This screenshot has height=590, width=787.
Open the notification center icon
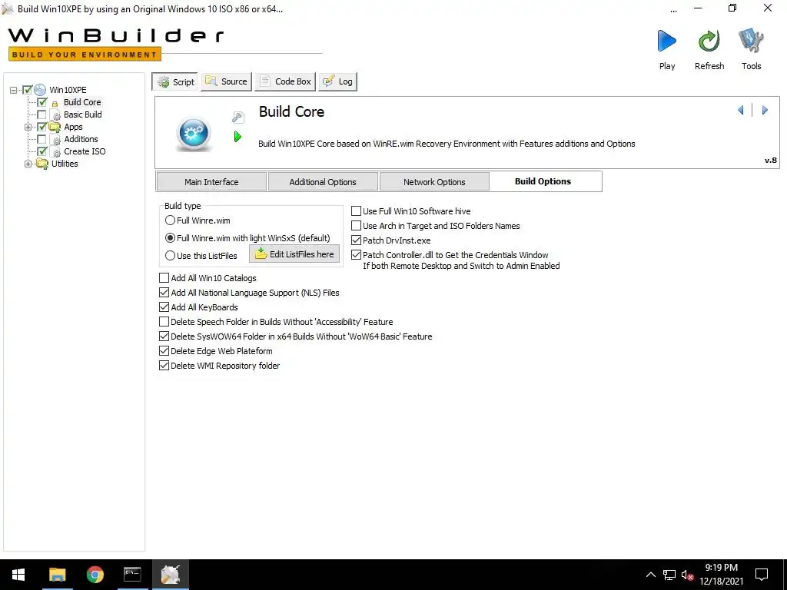[762, 575]
